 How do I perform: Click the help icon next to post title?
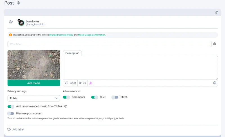tap(215, 44)
